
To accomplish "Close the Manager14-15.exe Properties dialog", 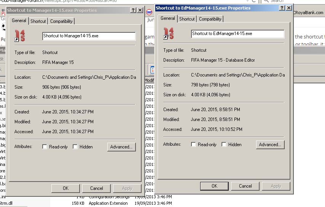I will click(140, 10).
